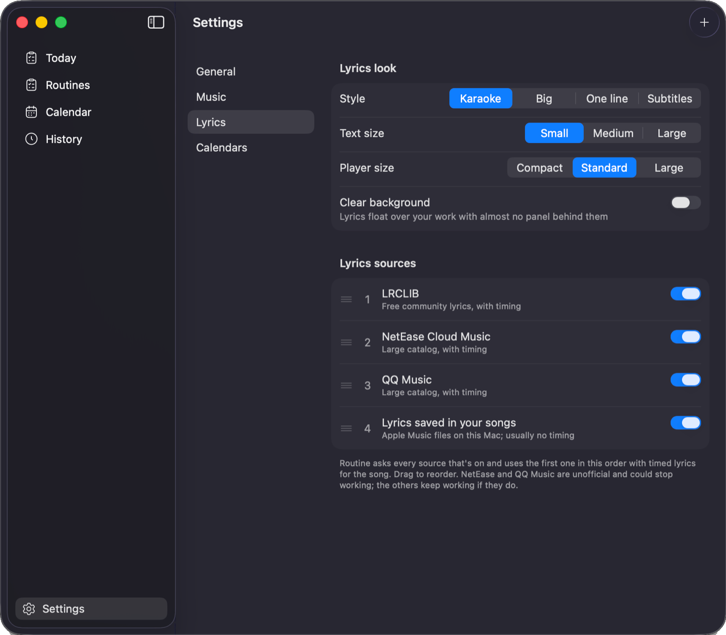Choose the Big lyrics style
Screen dimensions: 726x635
tap(544, 98)
